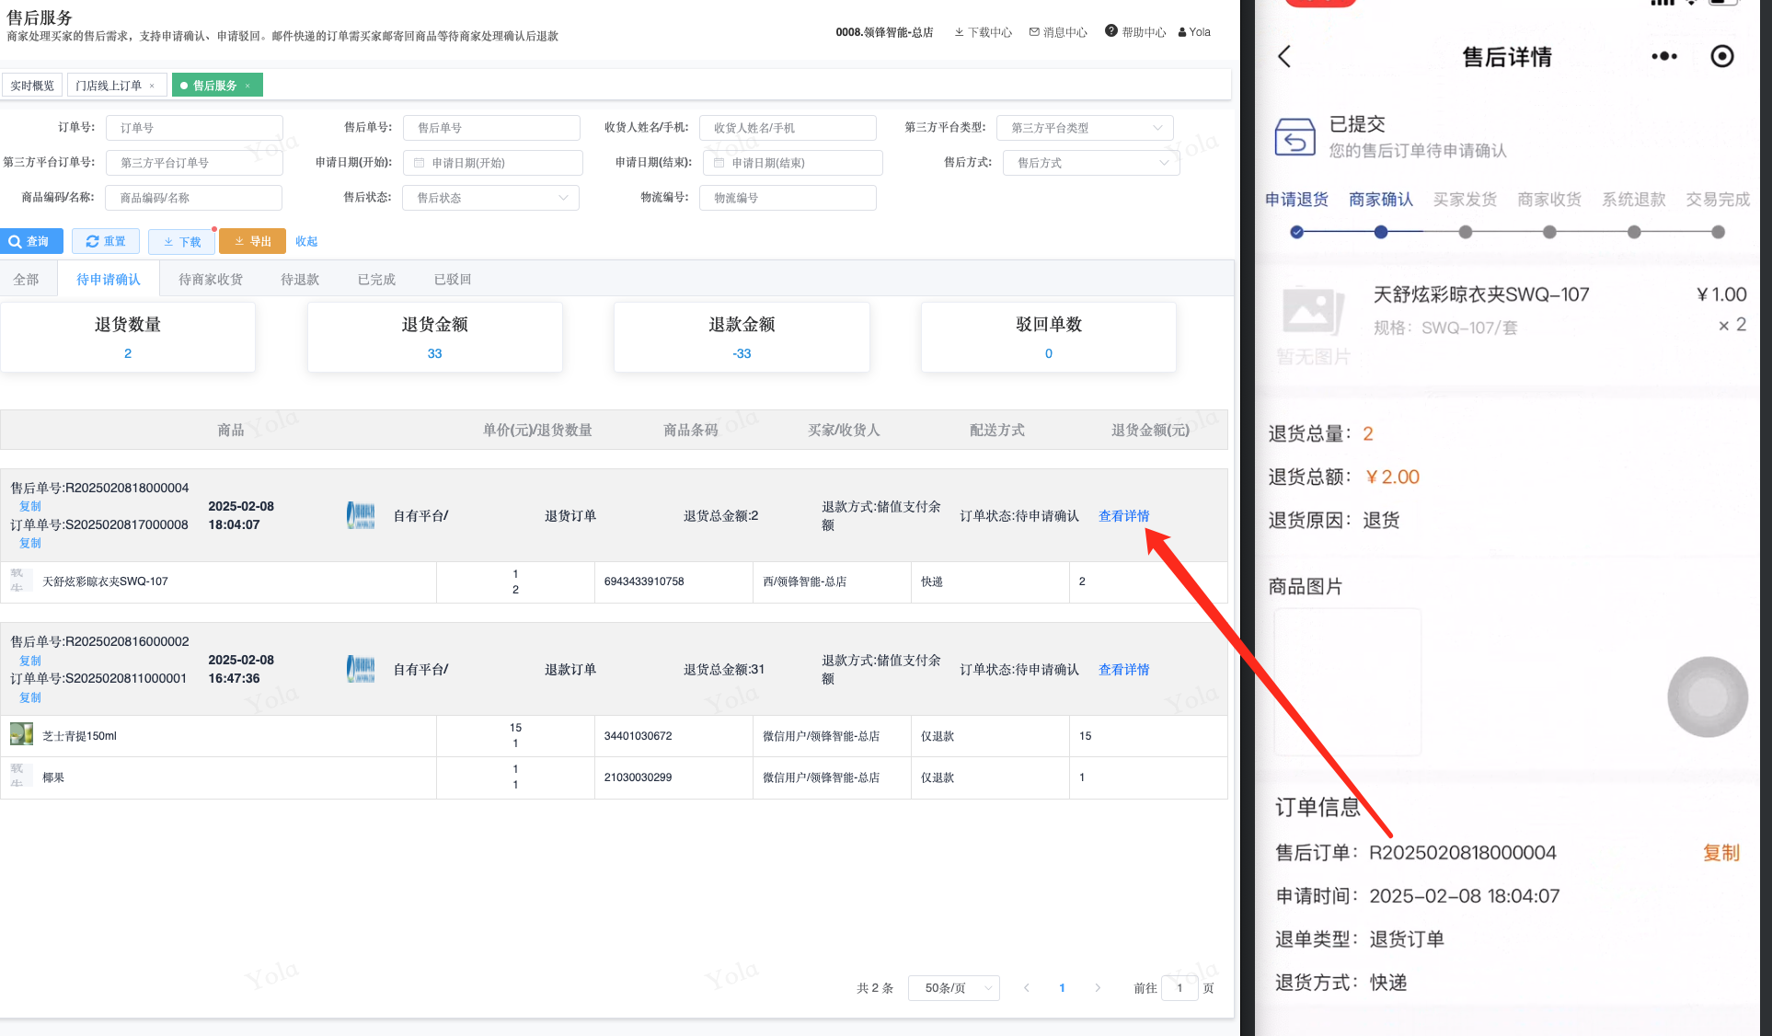This screenshot has width=1772, height=1036.
Task: Open 帮助中心 question mark icon
Action: click(1111, 31)
